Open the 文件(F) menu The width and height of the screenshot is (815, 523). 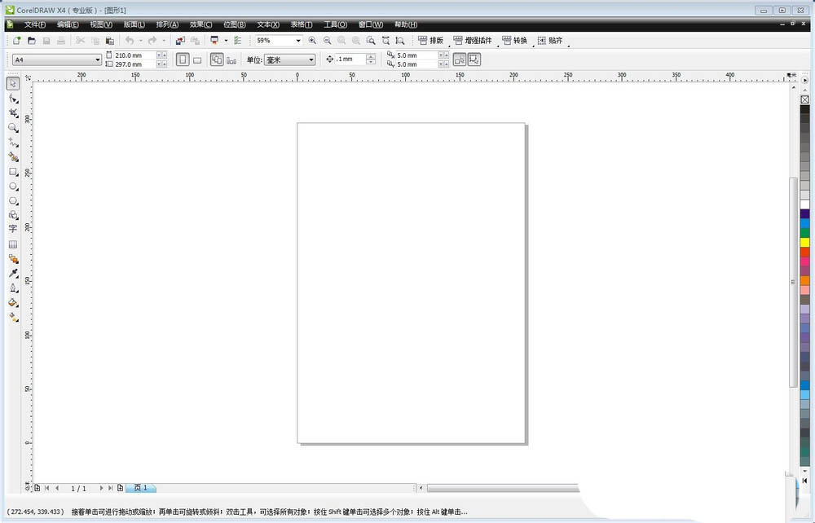[34, 24]
